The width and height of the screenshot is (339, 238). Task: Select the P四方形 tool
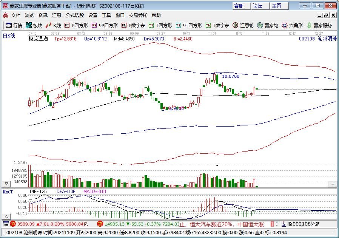76,25
